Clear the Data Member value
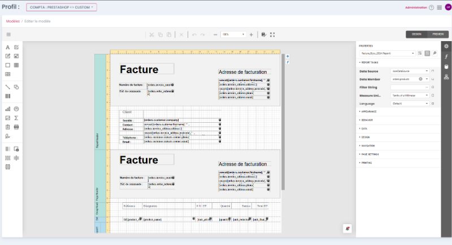This screenshot has height=245, width=452. coord(420,79)
